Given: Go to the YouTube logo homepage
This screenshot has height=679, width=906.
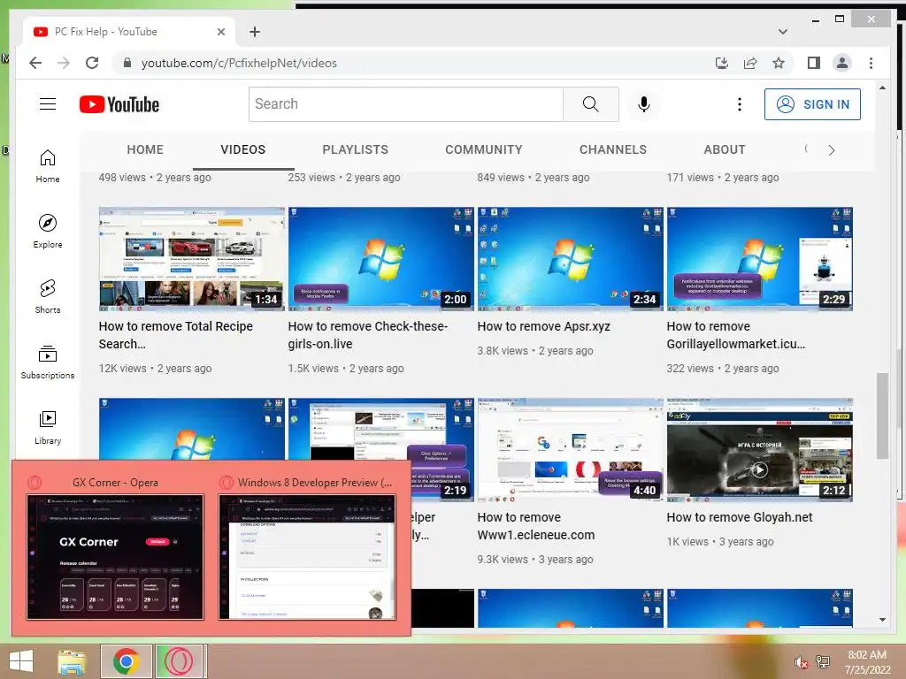Looking at the screenshot, I should 119,104.
